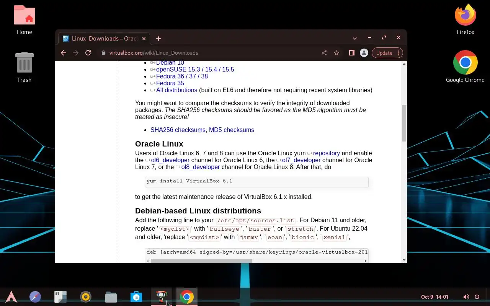Open the volume control in system tray

[466, 297]
